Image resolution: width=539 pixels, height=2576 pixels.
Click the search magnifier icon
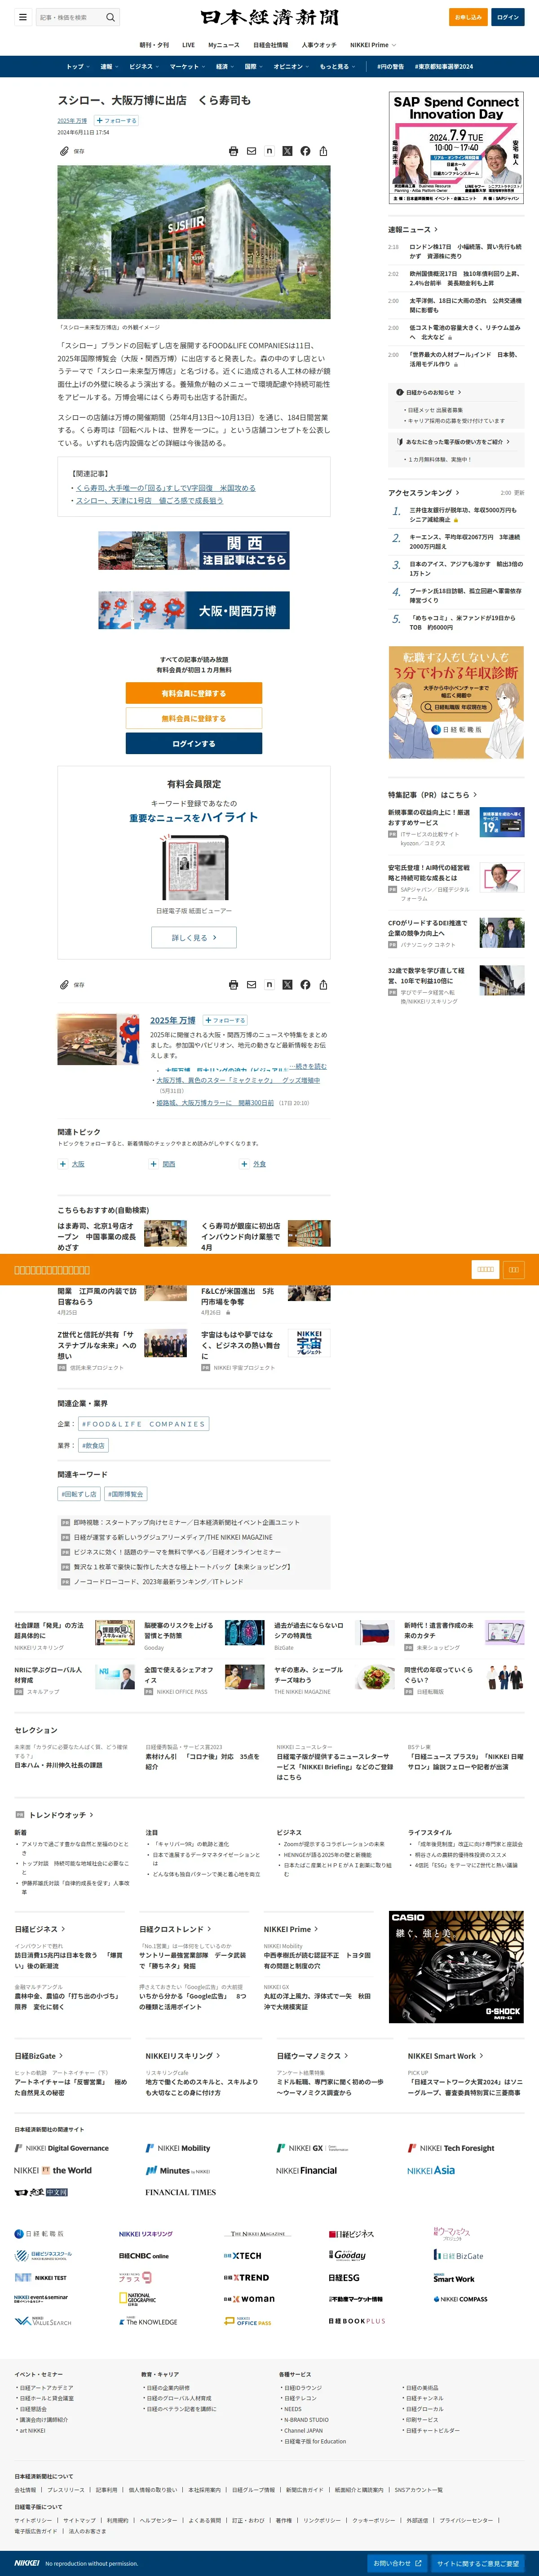[x=111, y=17]
